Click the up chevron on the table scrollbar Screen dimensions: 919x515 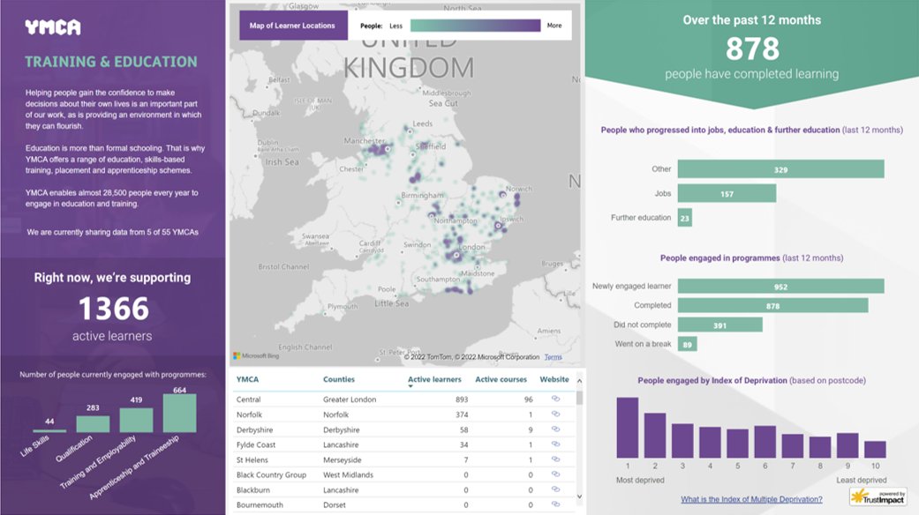coord(578,380)
